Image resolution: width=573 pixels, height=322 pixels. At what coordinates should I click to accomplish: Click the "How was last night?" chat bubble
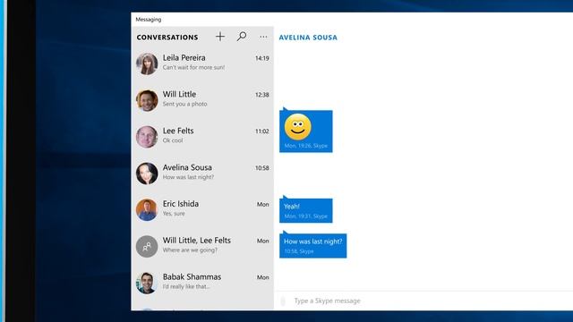tap(313, 245)
